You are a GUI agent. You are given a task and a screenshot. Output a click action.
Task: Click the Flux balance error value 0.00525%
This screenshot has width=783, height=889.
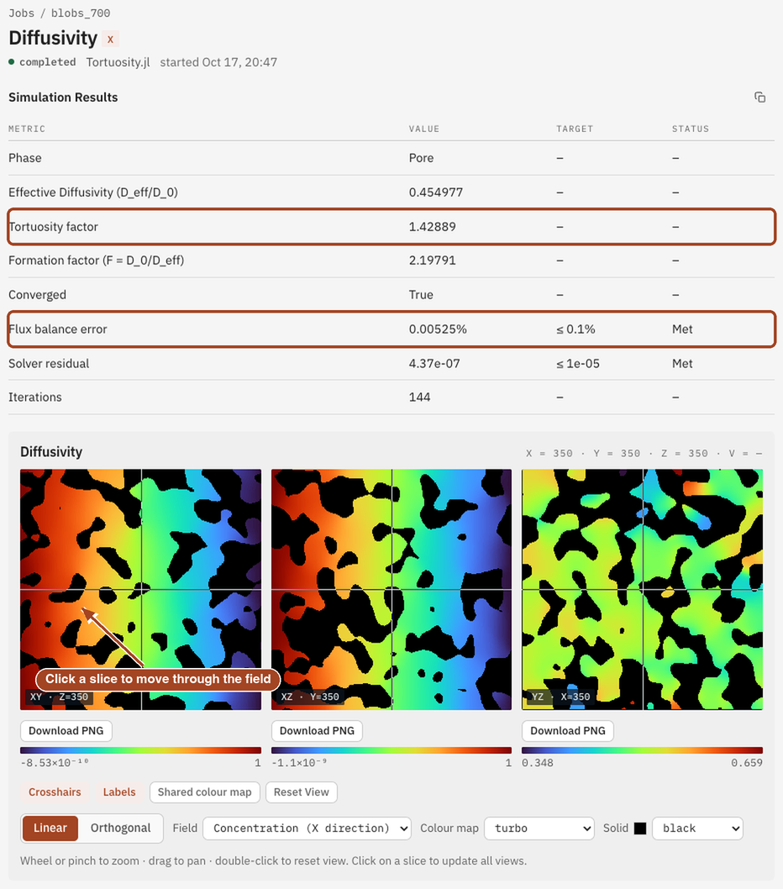point(438,329)
